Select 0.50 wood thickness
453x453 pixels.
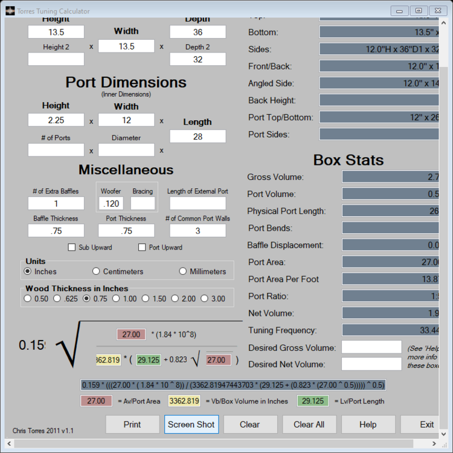[x=27, y=298]
